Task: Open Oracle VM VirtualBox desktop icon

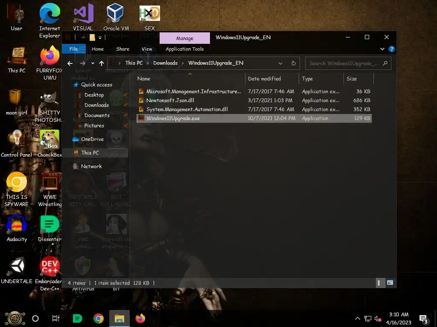Action: point(116,17)
